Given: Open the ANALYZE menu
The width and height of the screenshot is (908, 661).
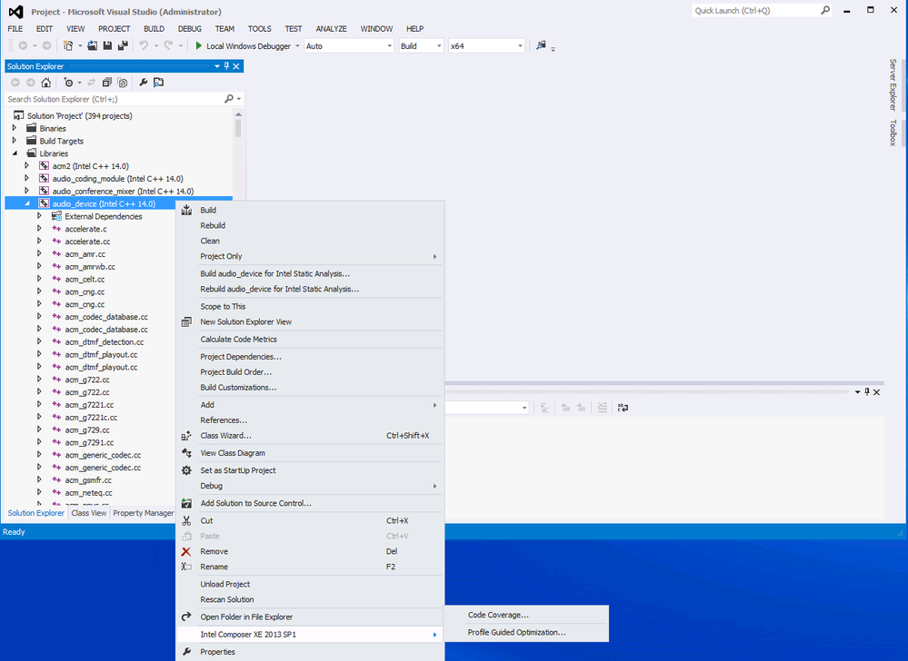Looking at the screenshot, I should point(331,28).
